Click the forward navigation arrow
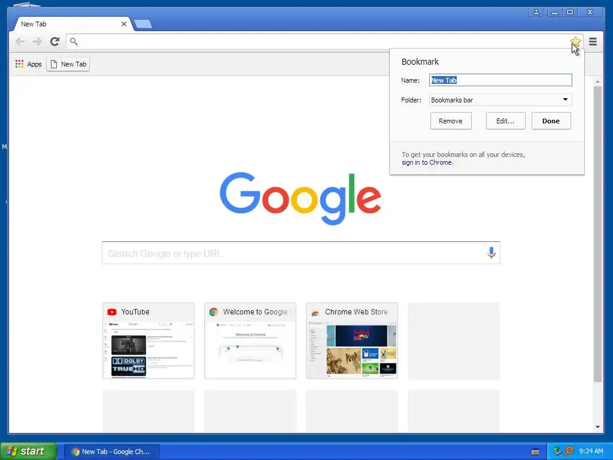This screenshot has height=460, width=613. click(x=37, y=41)
